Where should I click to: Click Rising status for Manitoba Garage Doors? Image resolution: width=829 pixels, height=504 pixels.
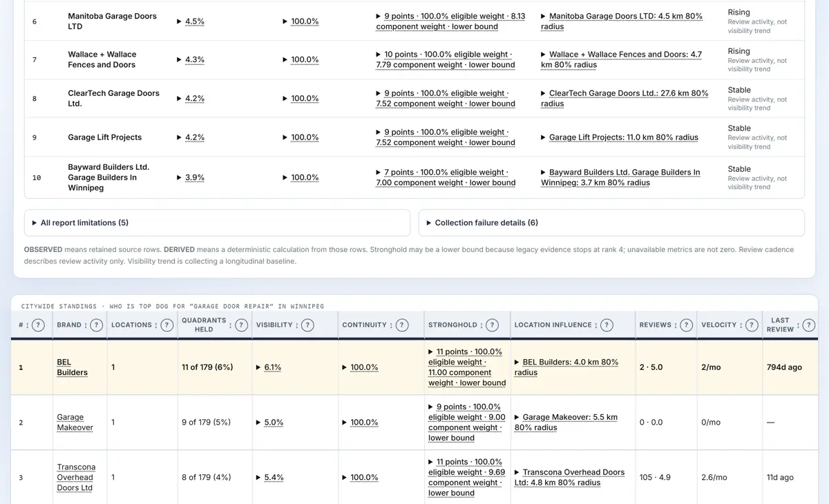[x=739, y=12]
